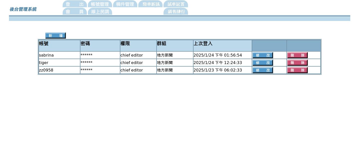Image resolution: width=359 pixels, height=156 pixels.
Task: Open the 會員 members tab
Action: click(75, 11)
